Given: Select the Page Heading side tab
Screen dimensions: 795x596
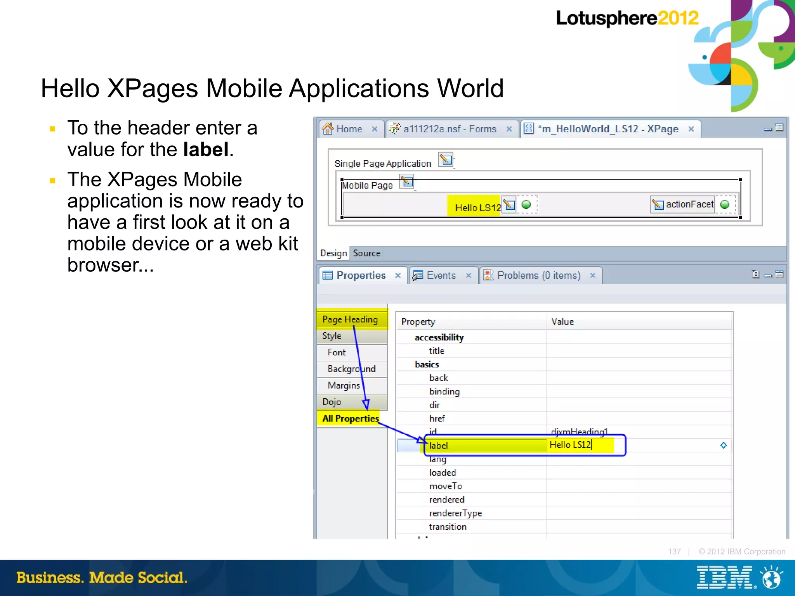Looking at the screenshot, I should point(352,319).
